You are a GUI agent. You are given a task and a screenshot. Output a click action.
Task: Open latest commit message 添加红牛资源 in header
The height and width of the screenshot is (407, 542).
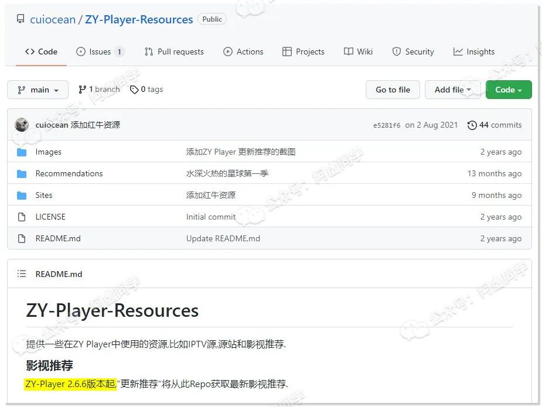click(96, 125)
